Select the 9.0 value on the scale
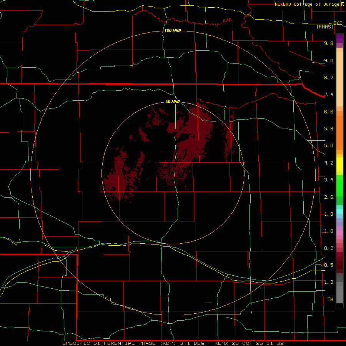Viewport: 346px width, 346px height. point(329,60)
